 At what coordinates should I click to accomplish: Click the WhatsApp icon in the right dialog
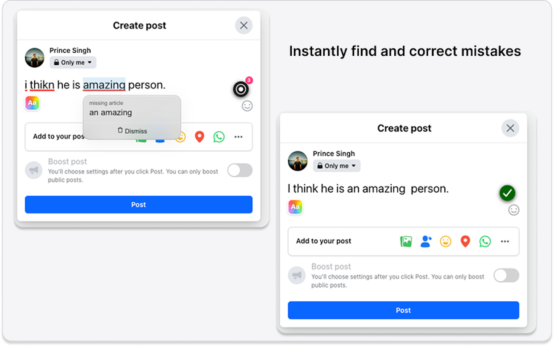click(x=485, y=241)
